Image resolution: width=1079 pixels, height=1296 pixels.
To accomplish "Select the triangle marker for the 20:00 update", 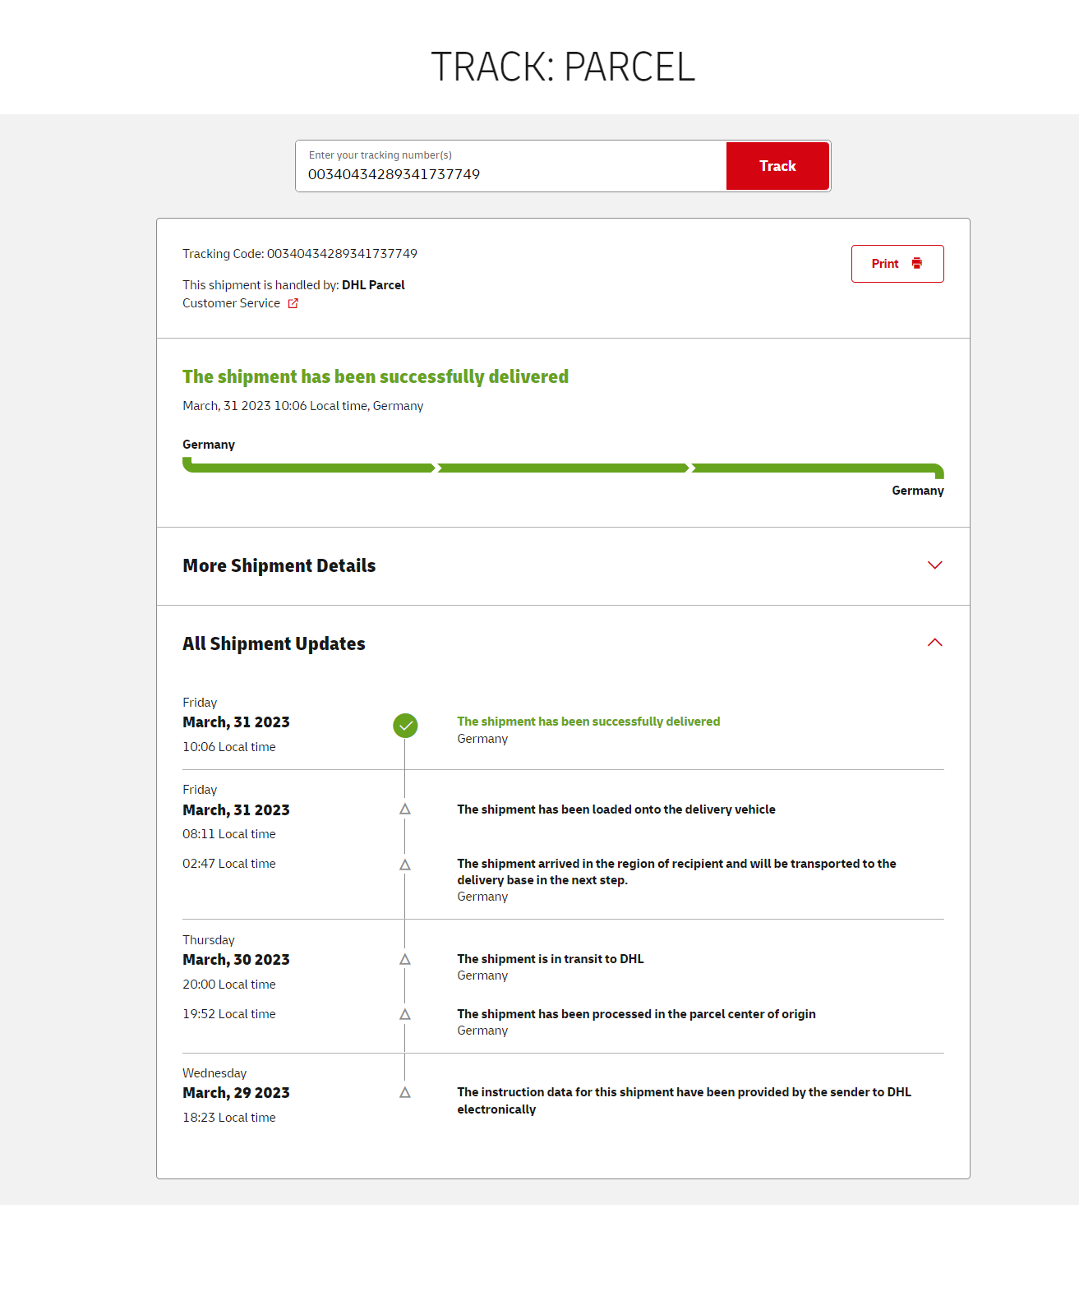I will 405,959.
